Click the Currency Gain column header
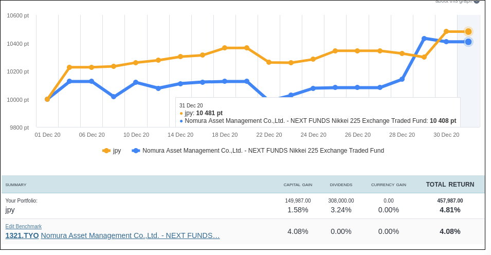Screen dimensions: 491x255 (388, 185)
